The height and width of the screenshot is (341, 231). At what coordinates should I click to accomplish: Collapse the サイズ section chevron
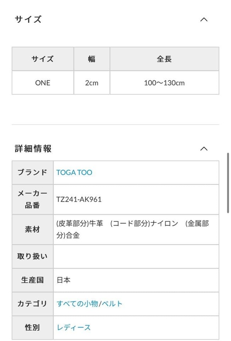(204, 20)
